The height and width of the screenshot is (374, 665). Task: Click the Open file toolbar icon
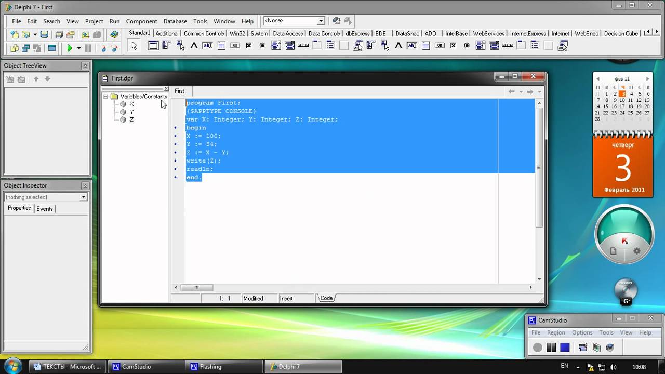click(25, 35)
